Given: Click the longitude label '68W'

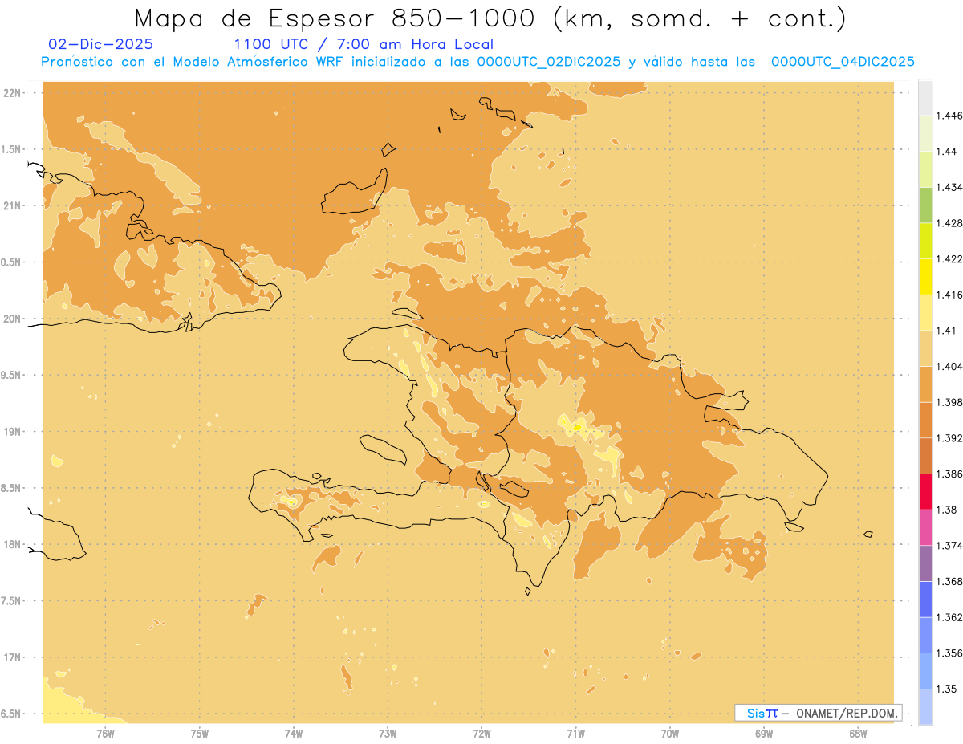Looking at the screenshot, I should point(858,734).
